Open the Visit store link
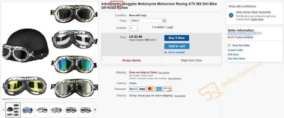The image size is (284, 118). pos(233,54)
